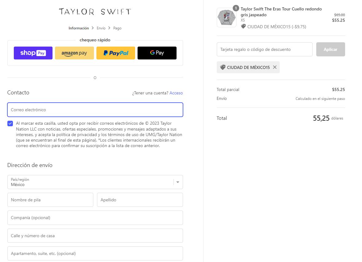
Task: Click the dropdown arrow for shipping country
Action: [177, 182]
